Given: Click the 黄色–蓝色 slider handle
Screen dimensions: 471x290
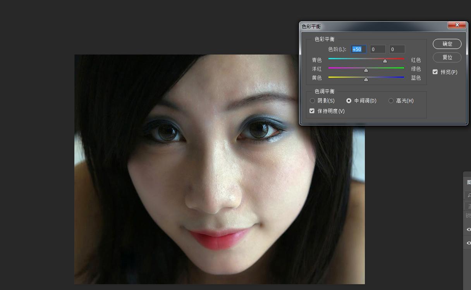Looking at the screenshot, I should tap(366, 79).
